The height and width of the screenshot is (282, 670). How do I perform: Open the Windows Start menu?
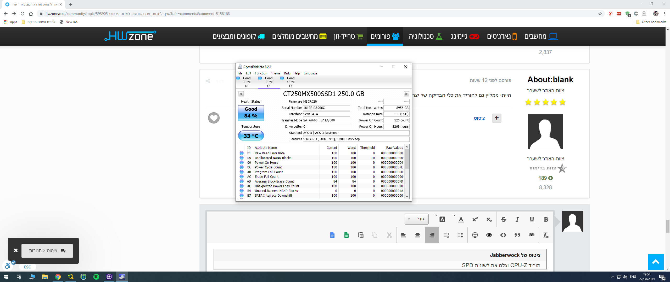click(6, 277)
